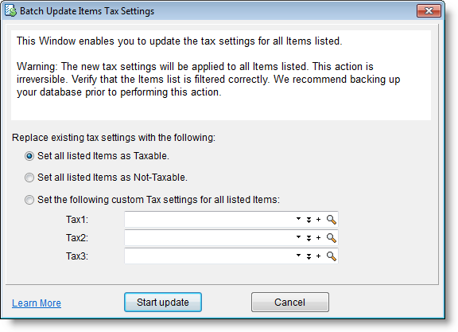
Task: Click the Start update button
Action: 163,303
